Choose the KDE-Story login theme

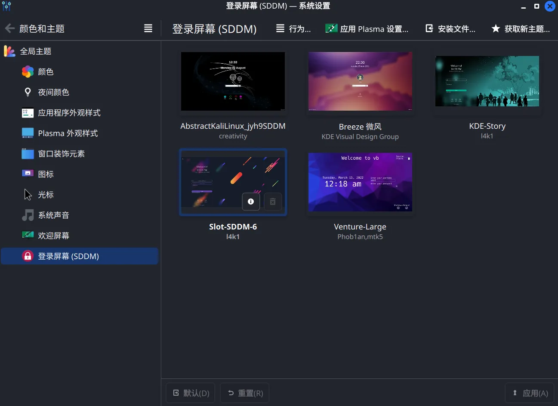pyautogui.click(x=487, y=81)
